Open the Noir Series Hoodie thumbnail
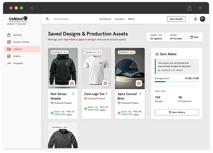Viewport: 213px width, 153px height. [x=63, y=68]
